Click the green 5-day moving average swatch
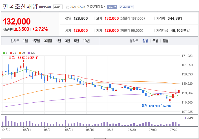Viewport: 199px width, 139px height. point(4,53)
